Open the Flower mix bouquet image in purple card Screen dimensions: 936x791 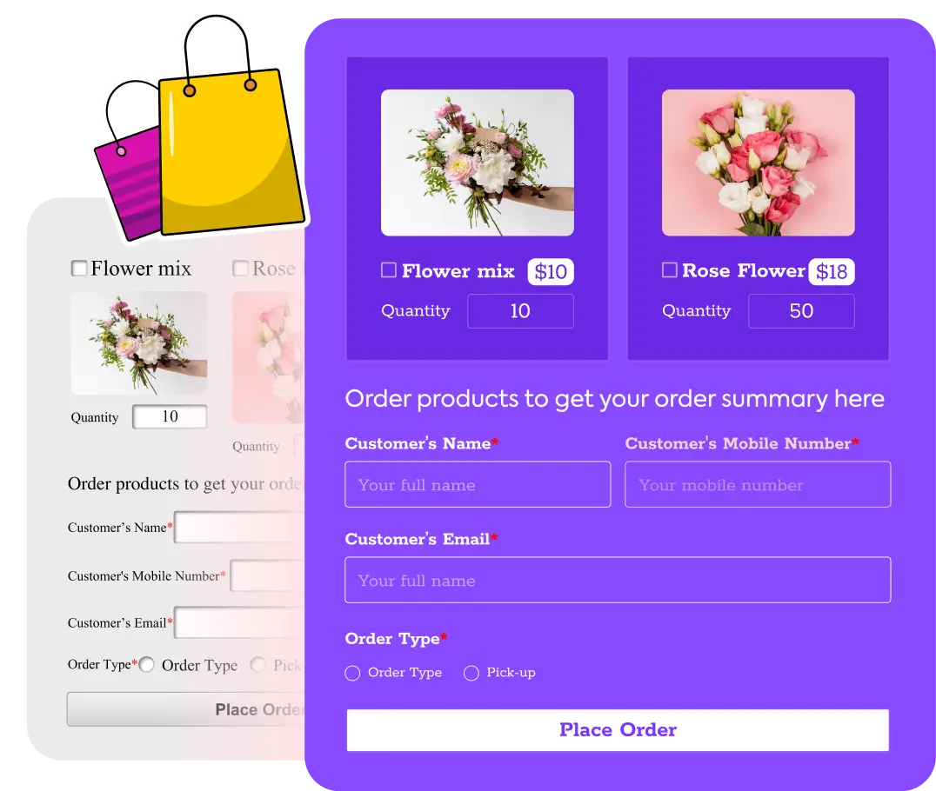tap(478, 163)
